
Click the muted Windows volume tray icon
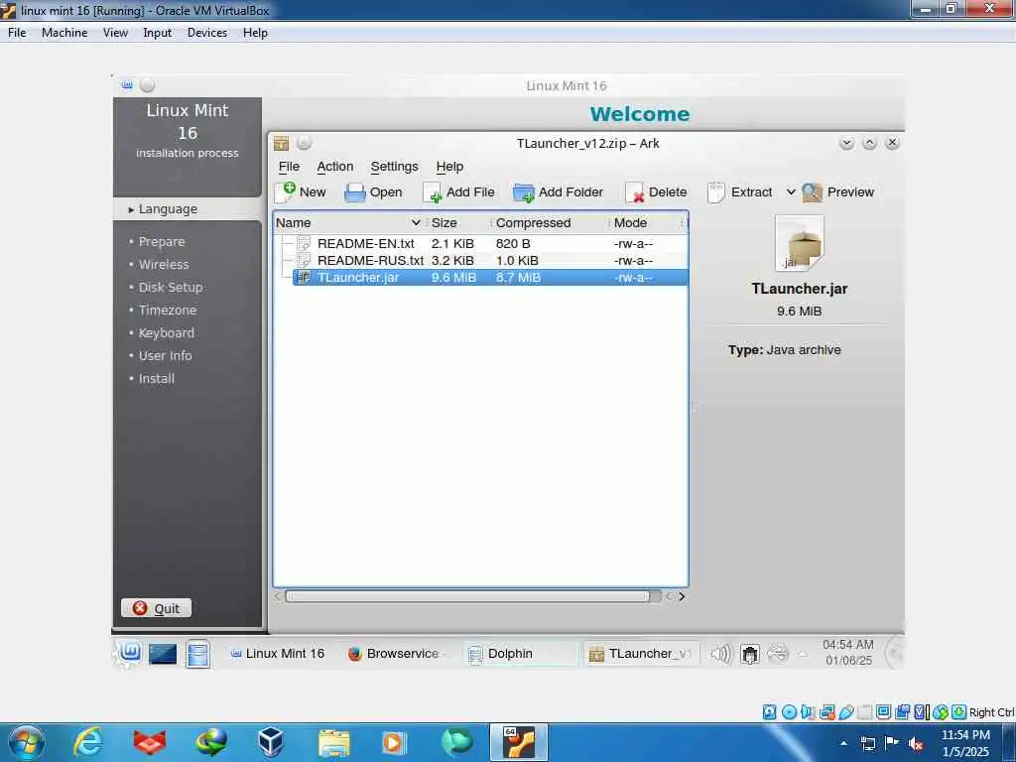click(x=916, y=743)
